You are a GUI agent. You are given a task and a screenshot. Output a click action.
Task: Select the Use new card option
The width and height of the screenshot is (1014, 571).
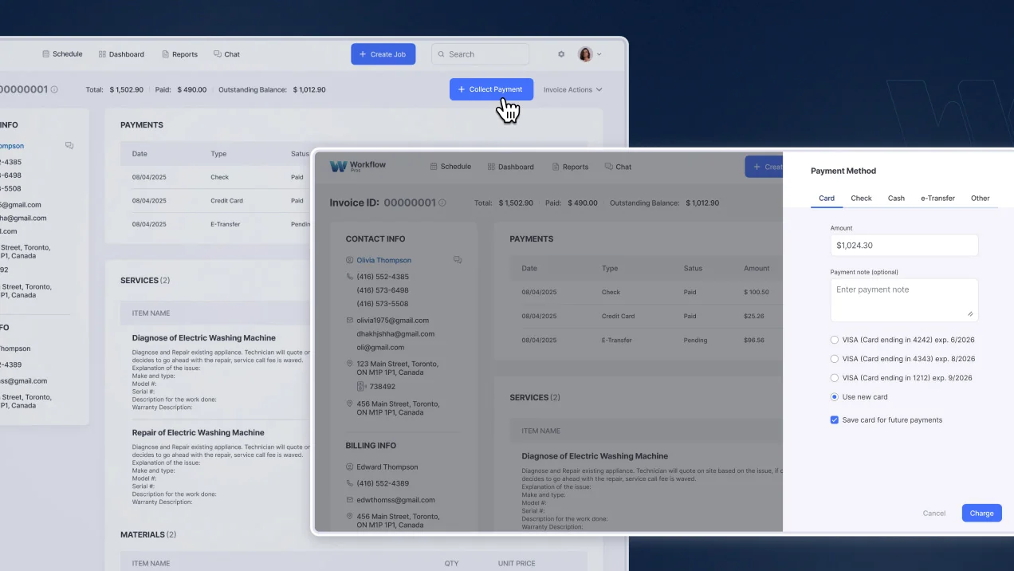coord(835,397)
